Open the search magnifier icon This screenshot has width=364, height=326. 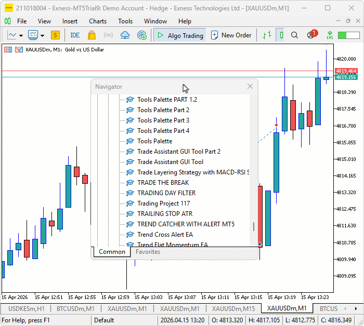coord(294,35)
